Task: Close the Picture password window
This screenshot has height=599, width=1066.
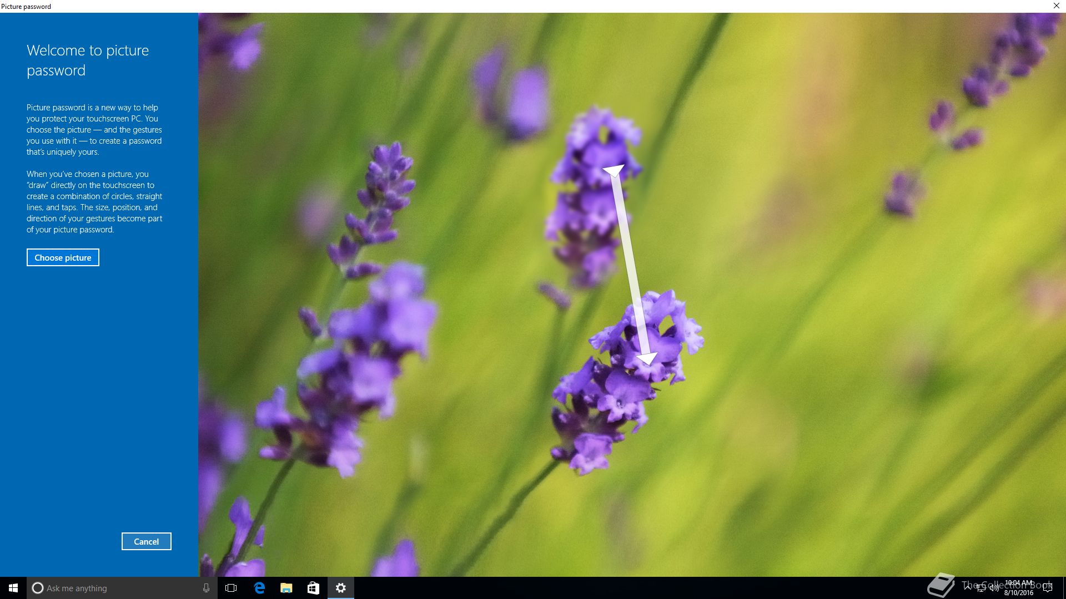Action: 1056,6
